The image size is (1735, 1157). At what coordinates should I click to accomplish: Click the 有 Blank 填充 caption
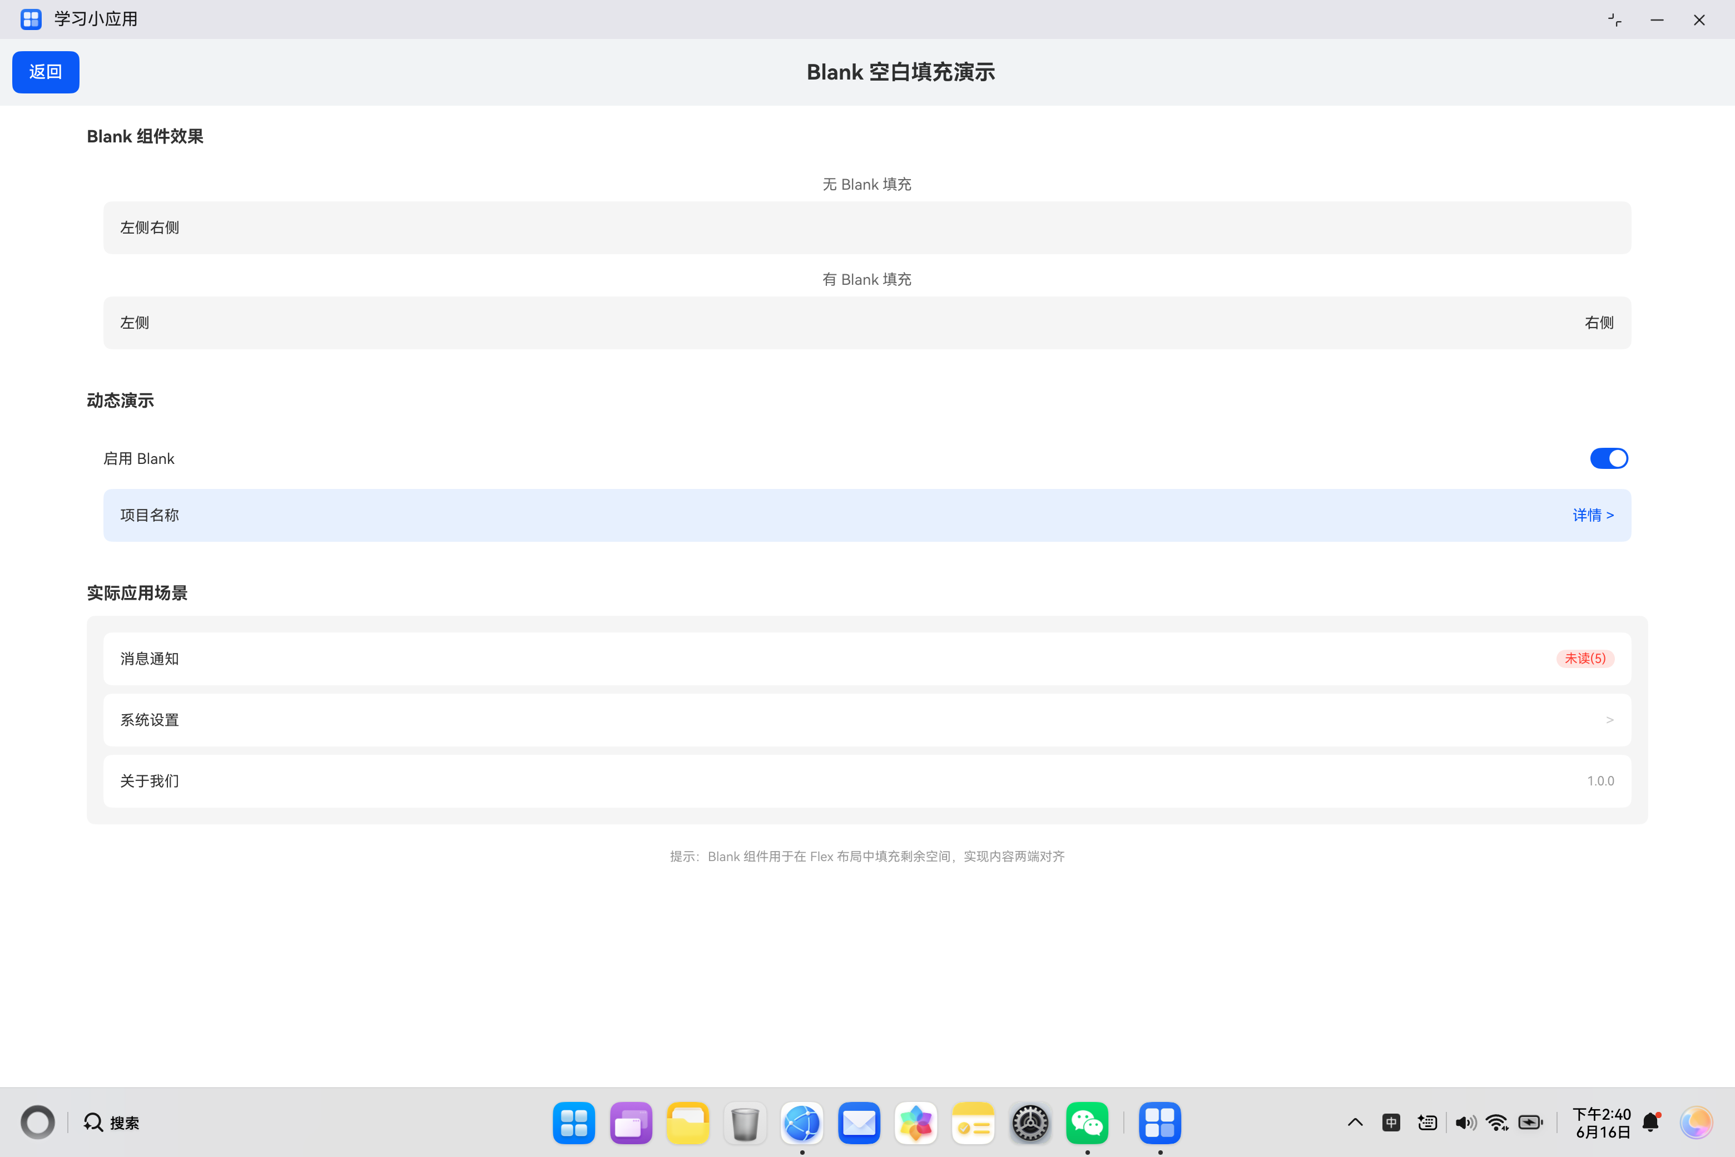(867, 279)
